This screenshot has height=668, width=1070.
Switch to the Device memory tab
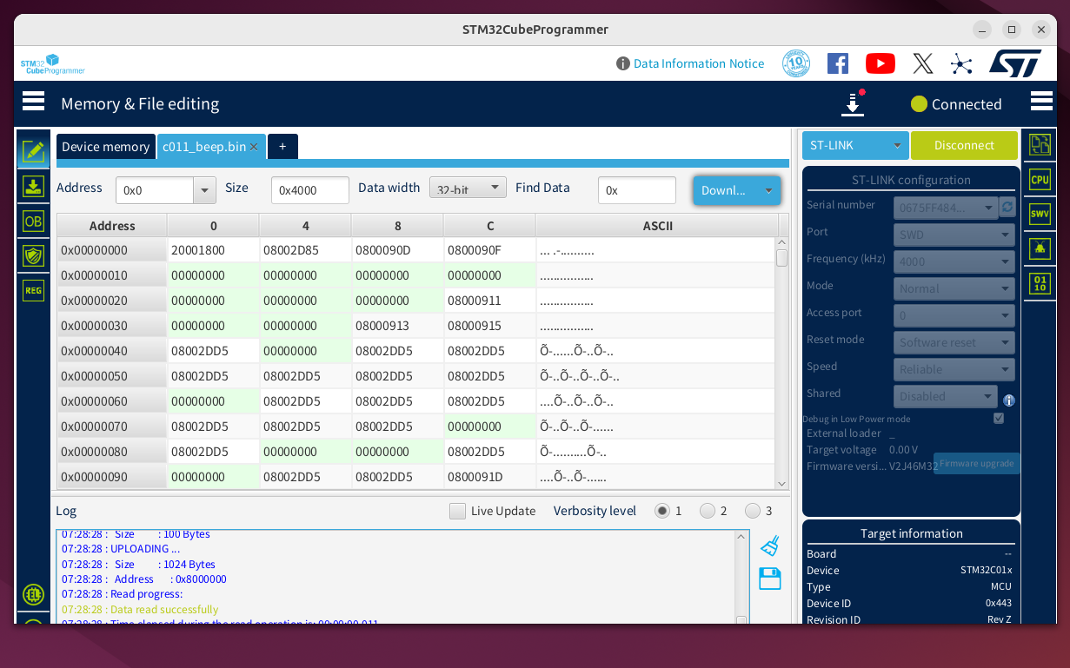105,147
